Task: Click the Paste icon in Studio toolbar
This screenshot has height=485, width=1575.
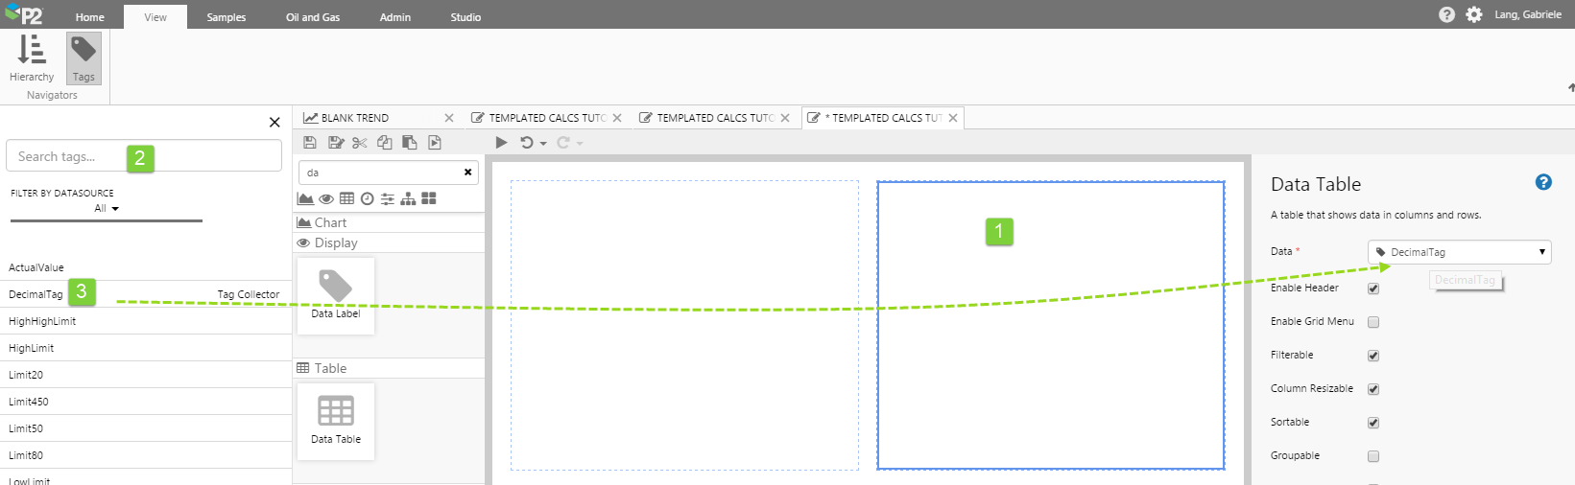Action: 410,143
